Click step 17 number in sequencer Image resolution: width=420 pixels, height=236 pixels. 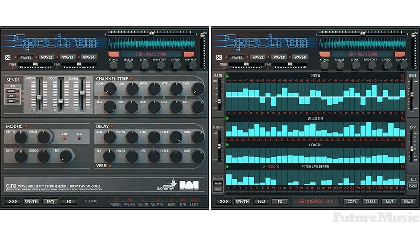pos(318,188)
